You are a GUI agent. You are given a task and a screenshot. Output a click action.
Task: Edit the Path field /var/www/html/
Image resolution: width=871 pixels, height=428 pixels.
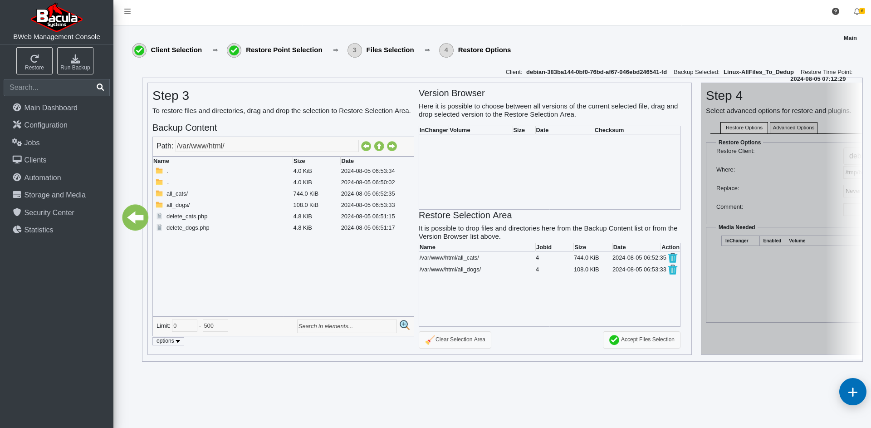tap(267, 146)
